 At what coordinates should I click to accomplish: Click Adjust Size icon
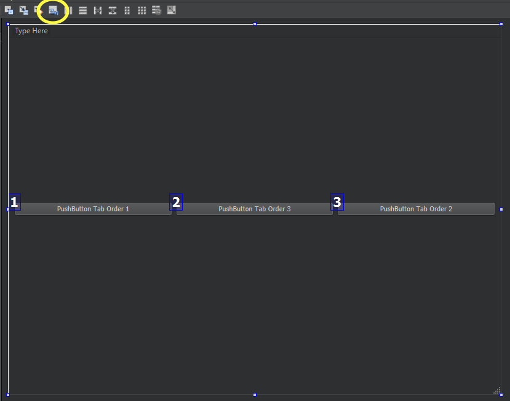(x=172, y=10)
